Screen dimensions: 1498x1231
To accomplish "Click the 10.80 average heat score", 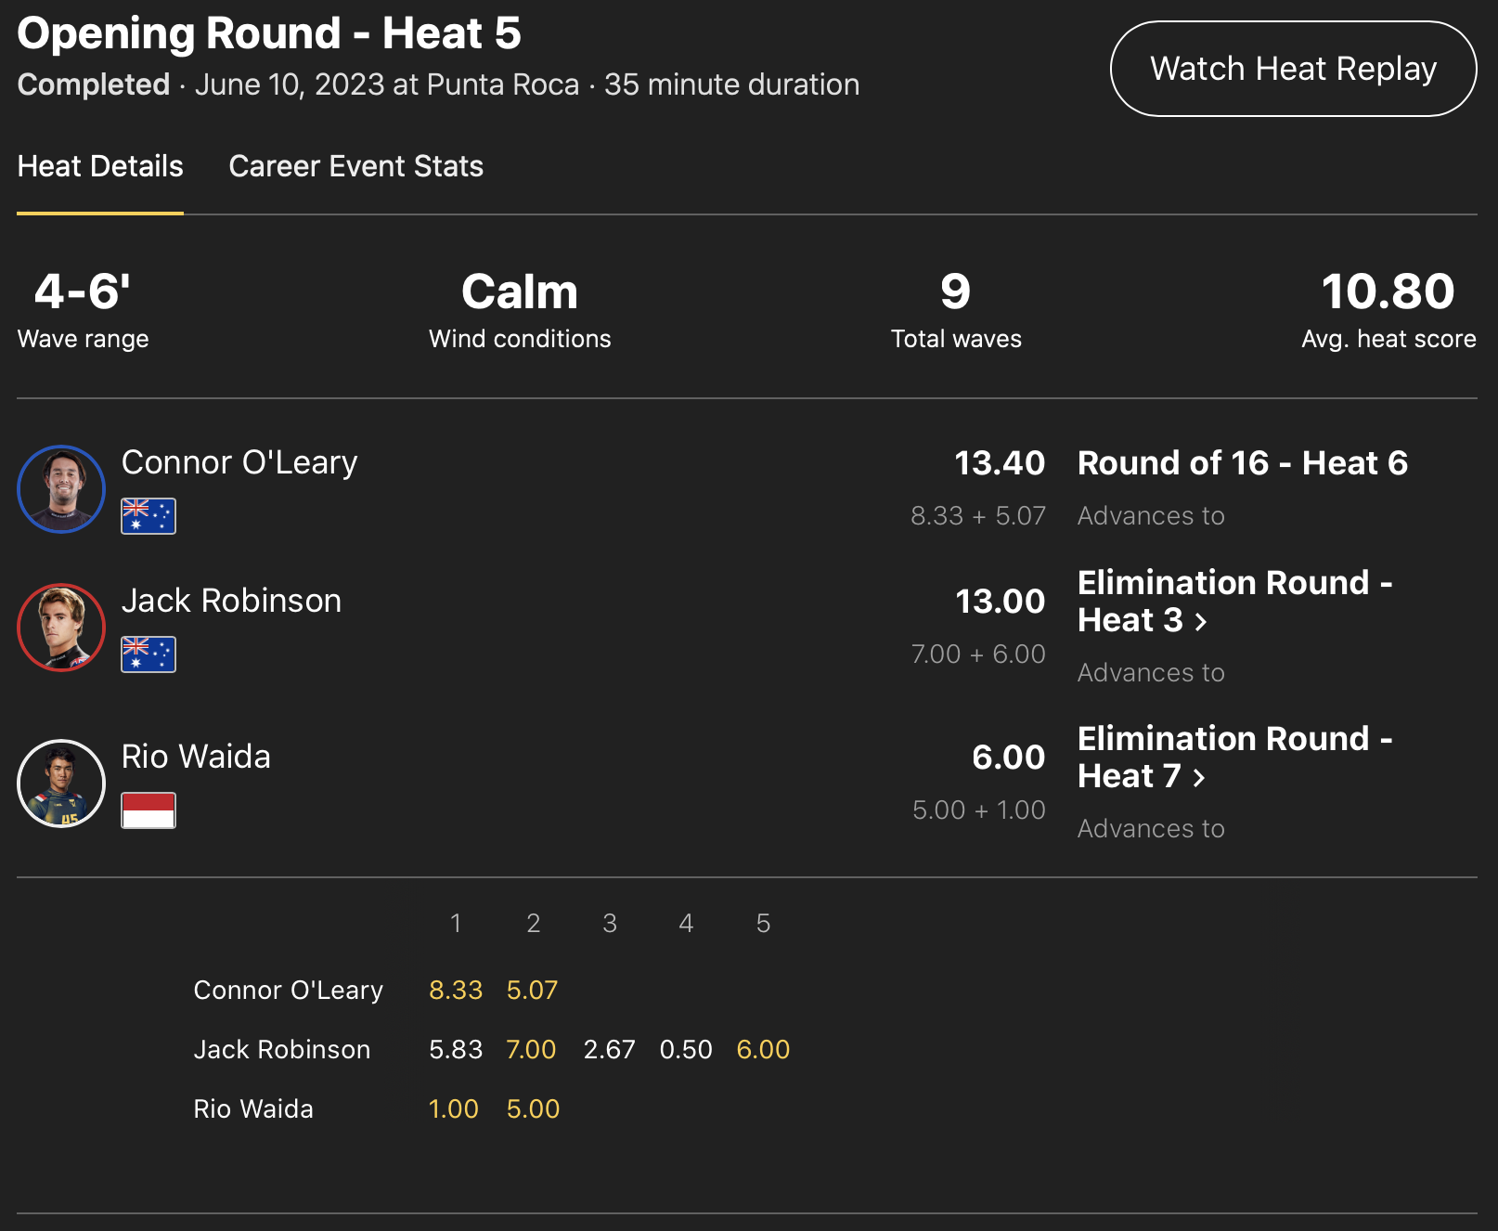I will tap(1388, 292).
